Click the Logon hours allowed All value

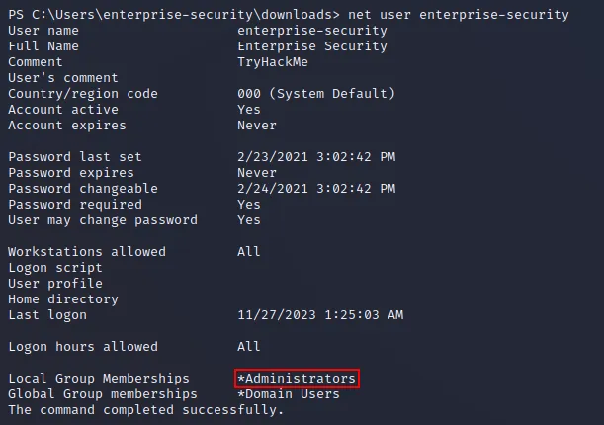249,347
